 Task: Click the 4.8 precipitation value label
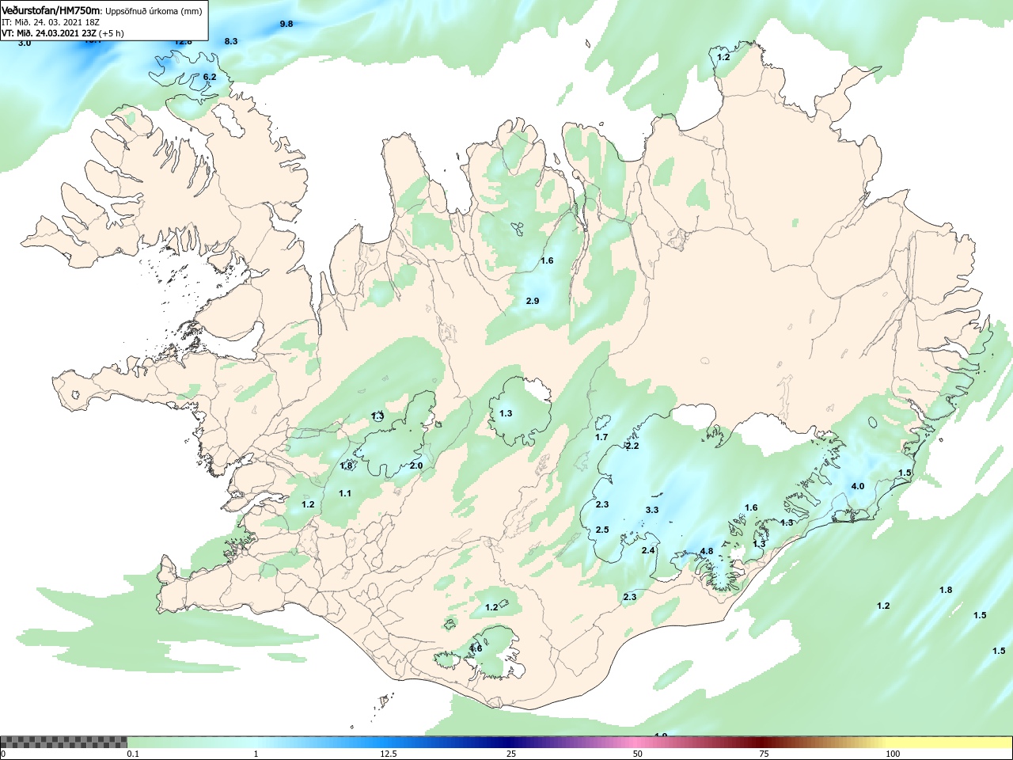(707, 552)
